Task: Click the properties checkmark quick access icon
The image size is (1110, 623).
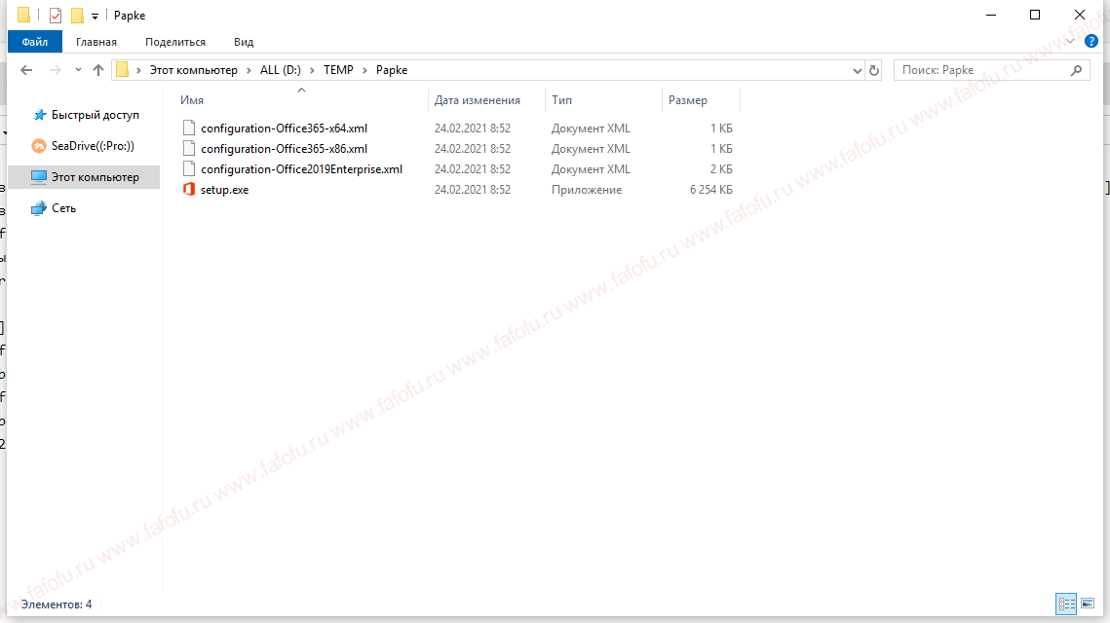Action: point(56,15)
